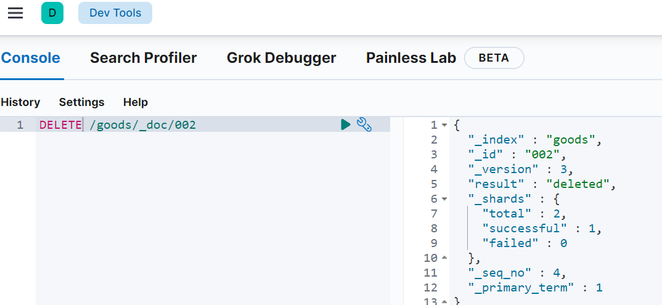662x305 pixels.
Task: Click line number 1 in request editor gutter
Action: (x=20, y=125)
